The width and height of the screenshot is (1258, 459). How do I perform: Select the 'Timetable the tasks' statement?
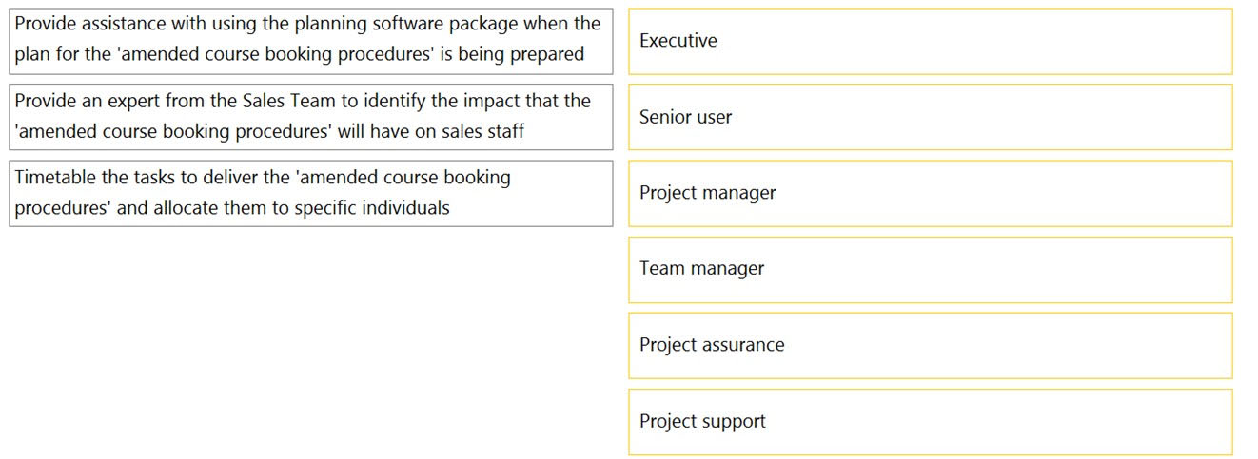click(311, 193)
